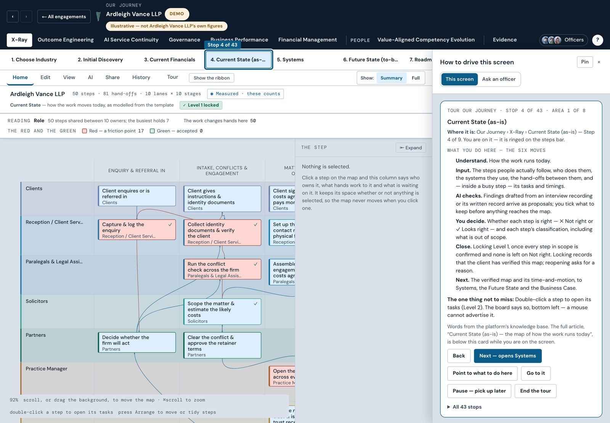The image size is (610, 423).
Task: Click checkmark on Capture & log the enquiry
Action: coord(170,225)
